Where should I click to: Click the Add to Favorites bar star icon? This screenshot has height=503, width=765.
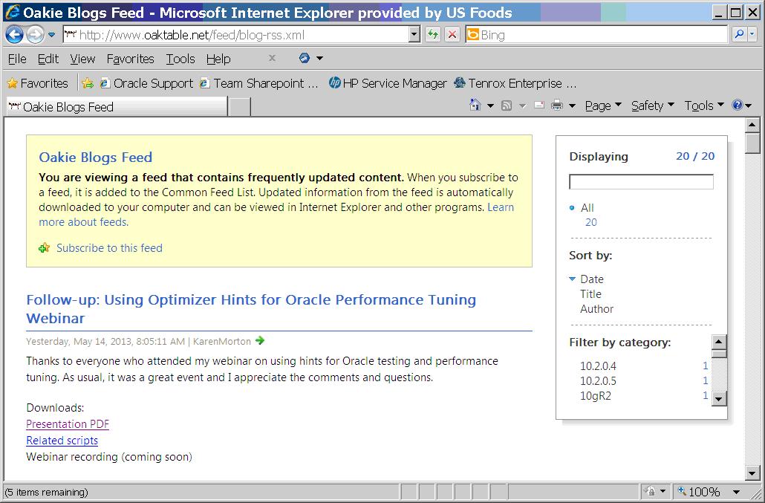[88, 83]
